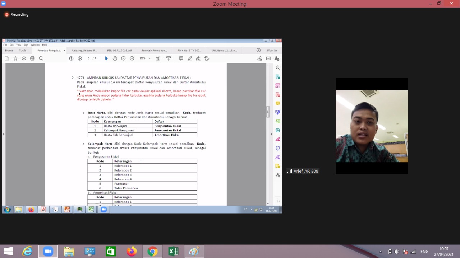Expand the left navigation pane

tap(4, 134)
